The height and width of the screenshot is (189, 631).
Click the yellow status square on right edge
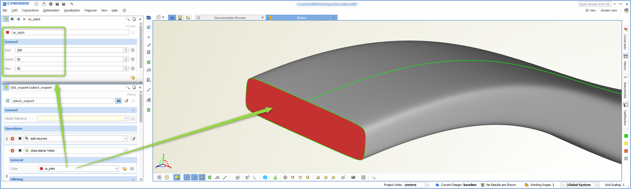(x=626, y=143)
